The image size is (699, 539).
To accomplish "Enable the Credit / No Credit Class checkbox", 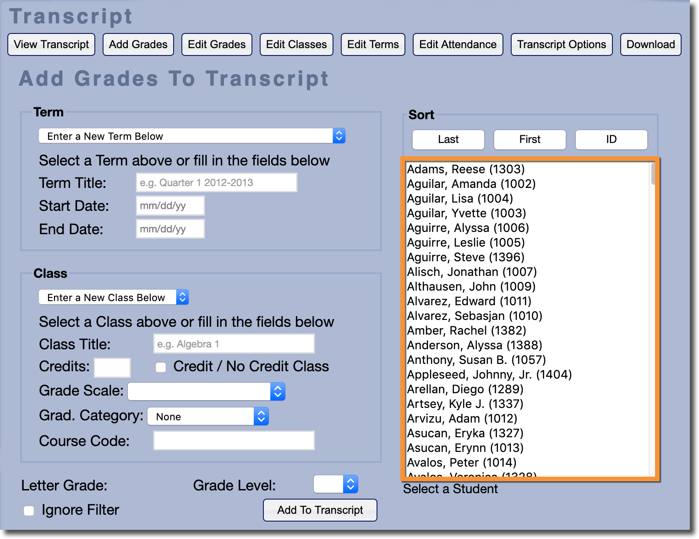I will (161, 367).
